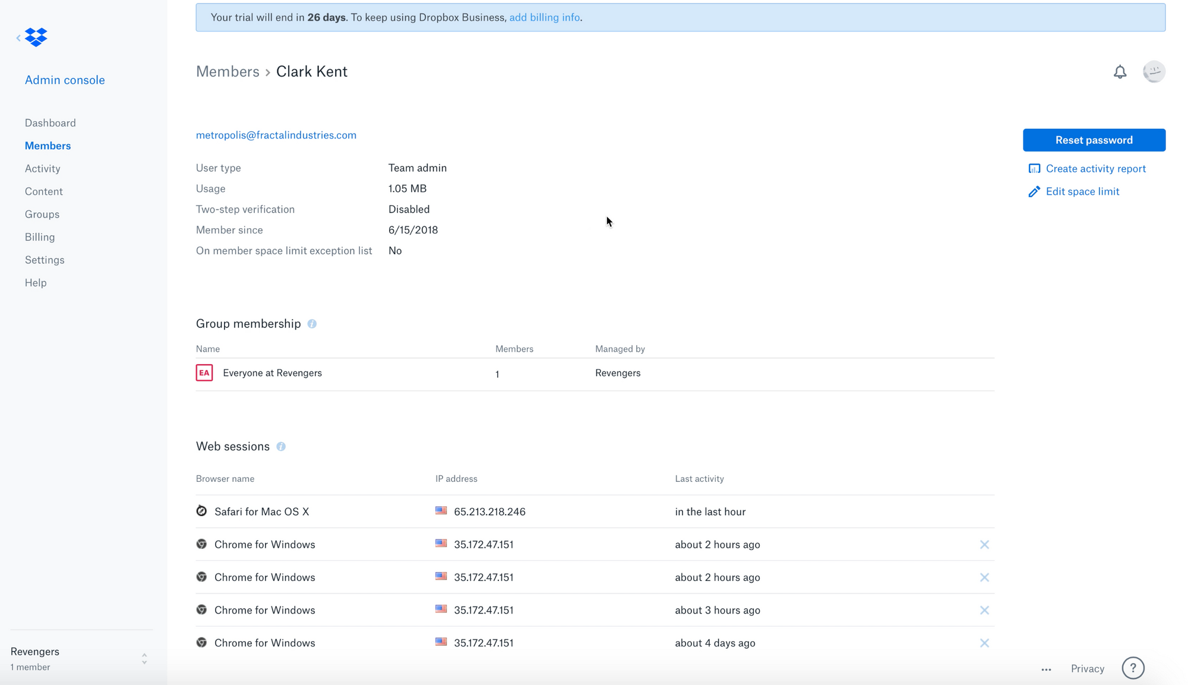The image size is (1188, 685).
Task: Open Help in sidebar
Action: pos(36,283)
